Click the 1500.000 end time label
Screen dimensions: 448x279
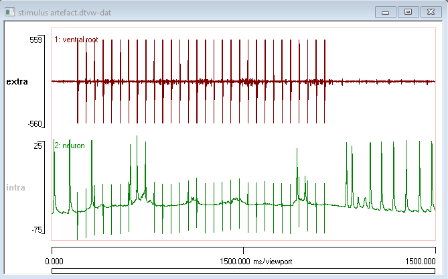tap(421, 262)
